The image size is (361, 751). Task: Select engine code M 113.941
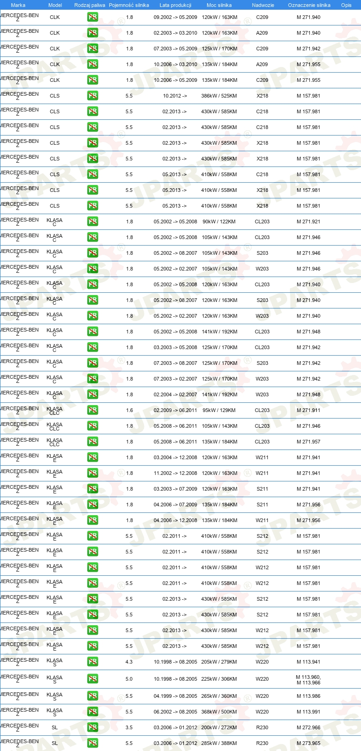(308, 662)
